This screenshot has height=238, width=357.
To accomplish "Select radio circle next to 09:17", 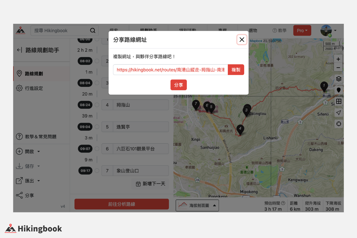I will pyautogui.click(x=97, y=170).
